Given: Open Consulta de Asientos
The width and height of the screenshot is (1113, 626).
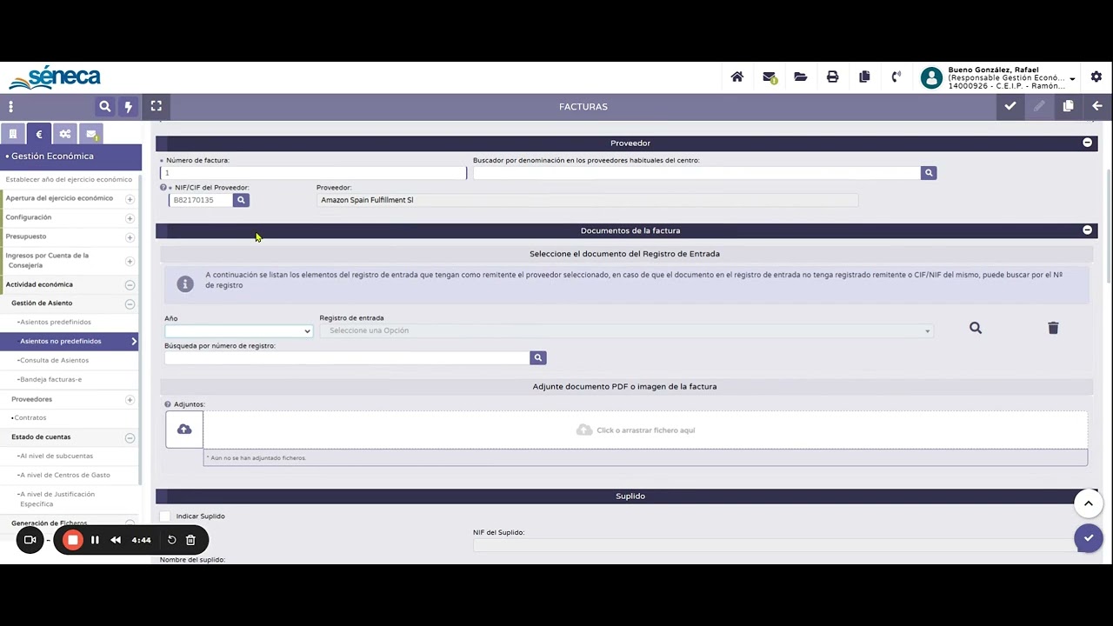Looking at the screenshot, I should pos(53,360).
